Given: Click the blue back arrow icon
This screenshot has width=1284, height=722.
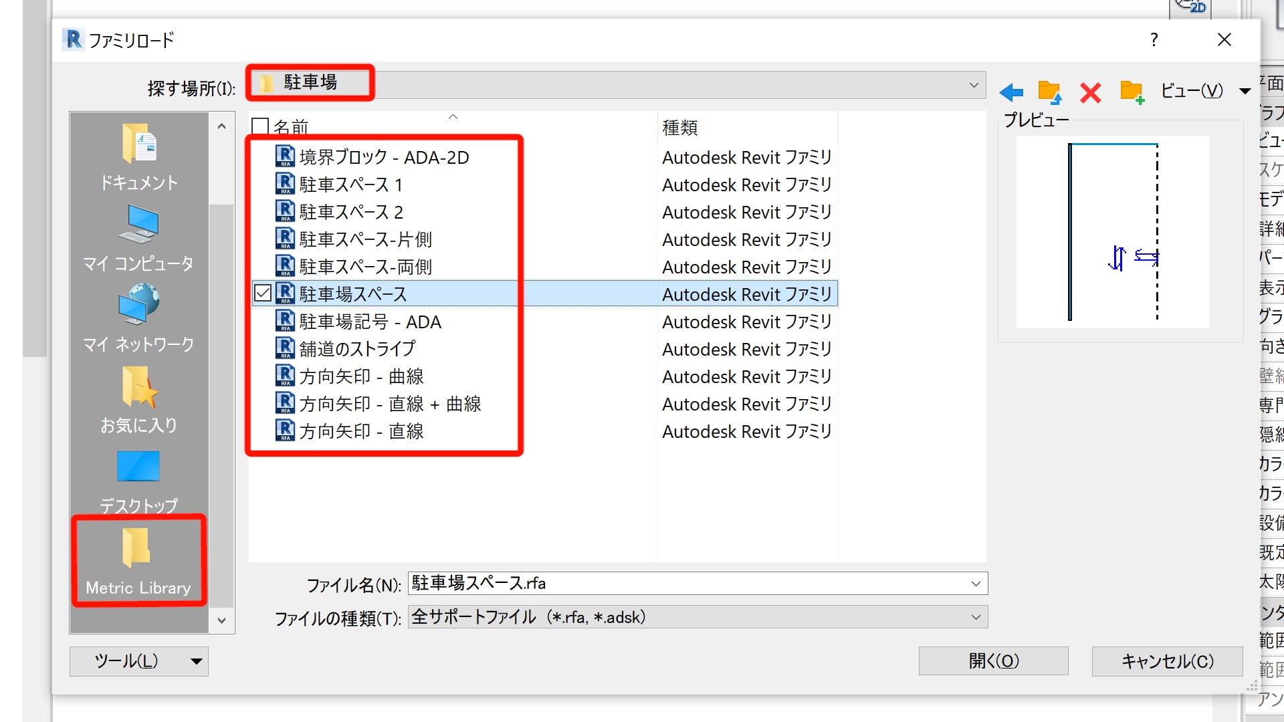Looking at the screenshot, I should point(1011,92).
